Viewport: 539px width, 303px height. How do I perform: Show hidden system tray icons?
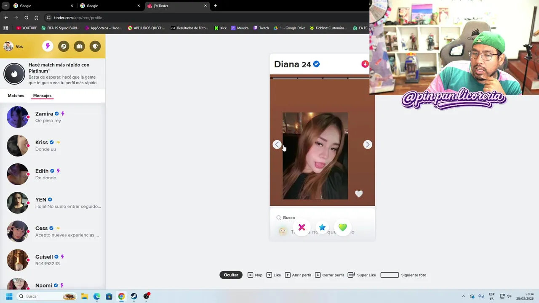463,296
